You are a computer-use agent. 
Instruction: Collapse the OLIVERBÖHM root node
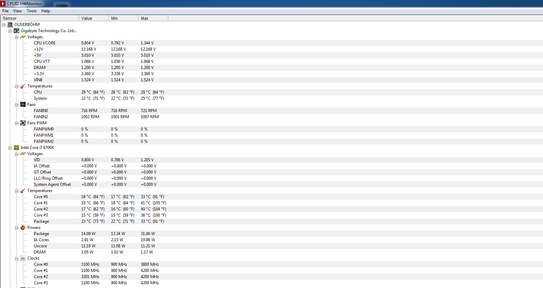pos(3,25)
